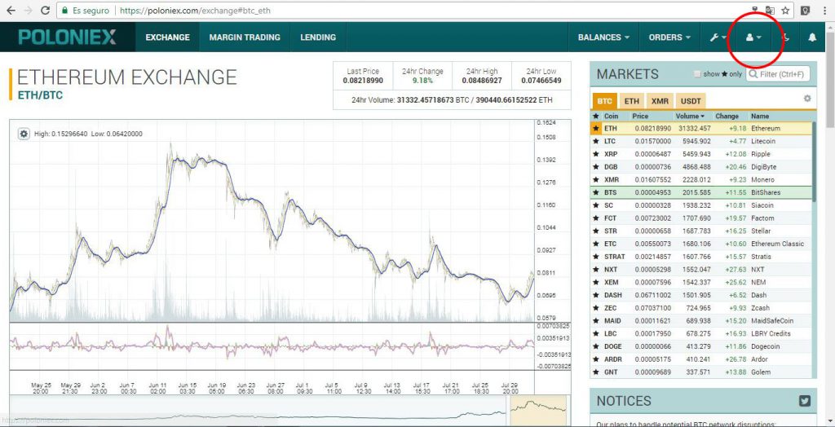This screenshot has height=427, width=835.
Task: Toggle the star for BTS row
Action: [596, 193]
